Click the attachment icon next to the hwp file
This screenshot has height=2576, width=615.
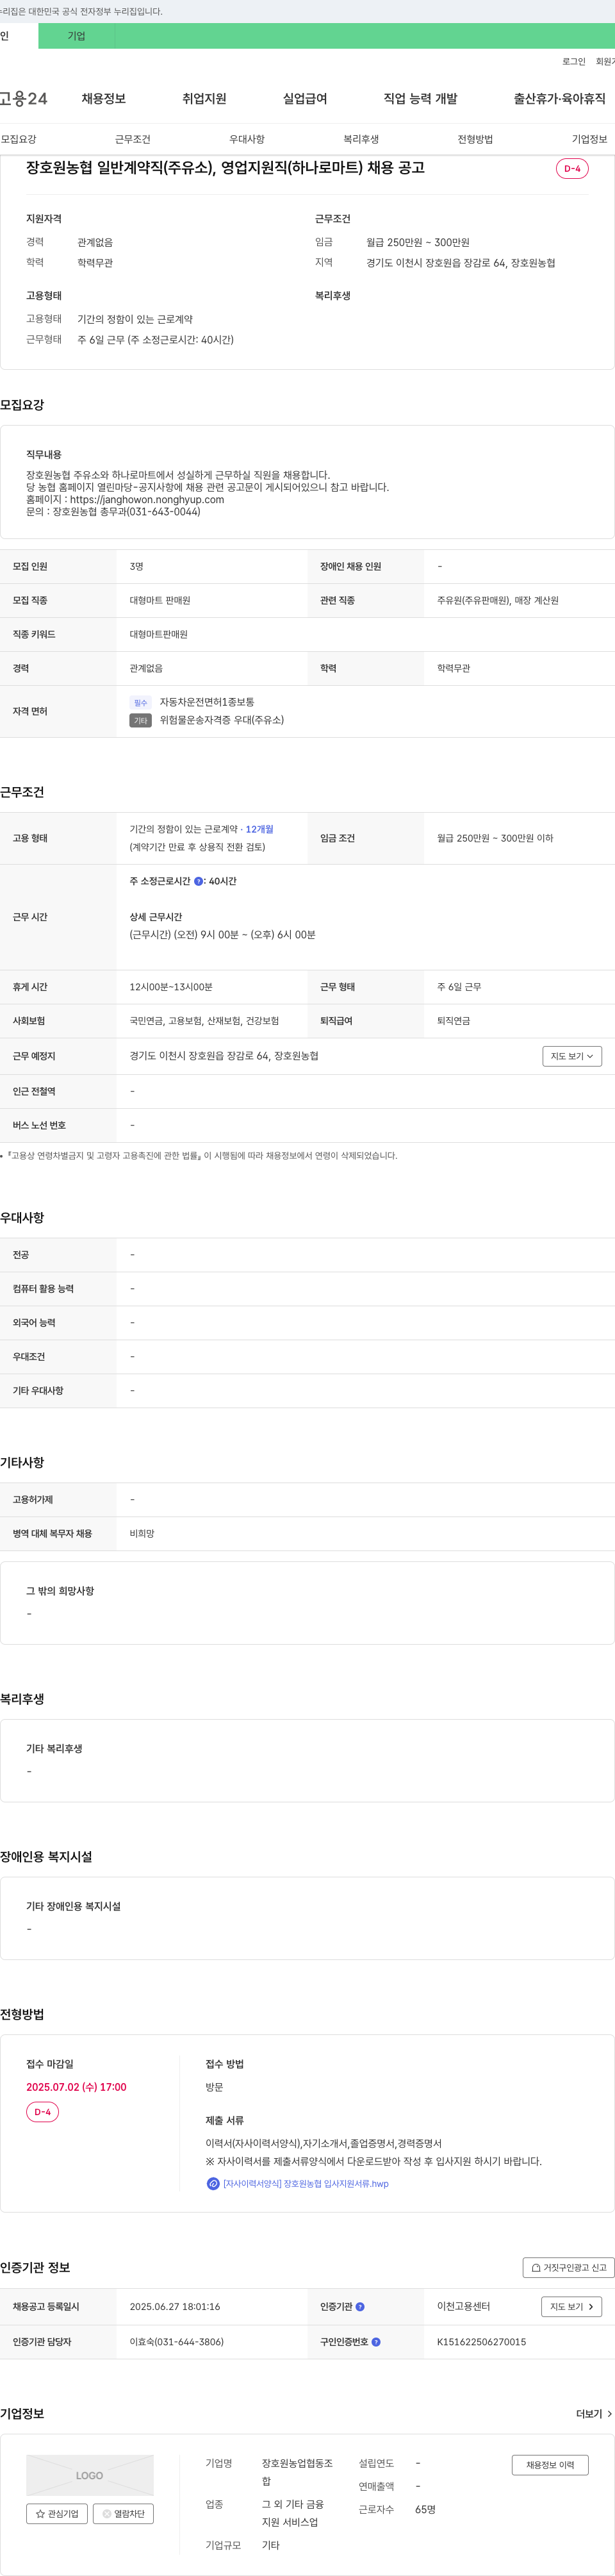212,2183
